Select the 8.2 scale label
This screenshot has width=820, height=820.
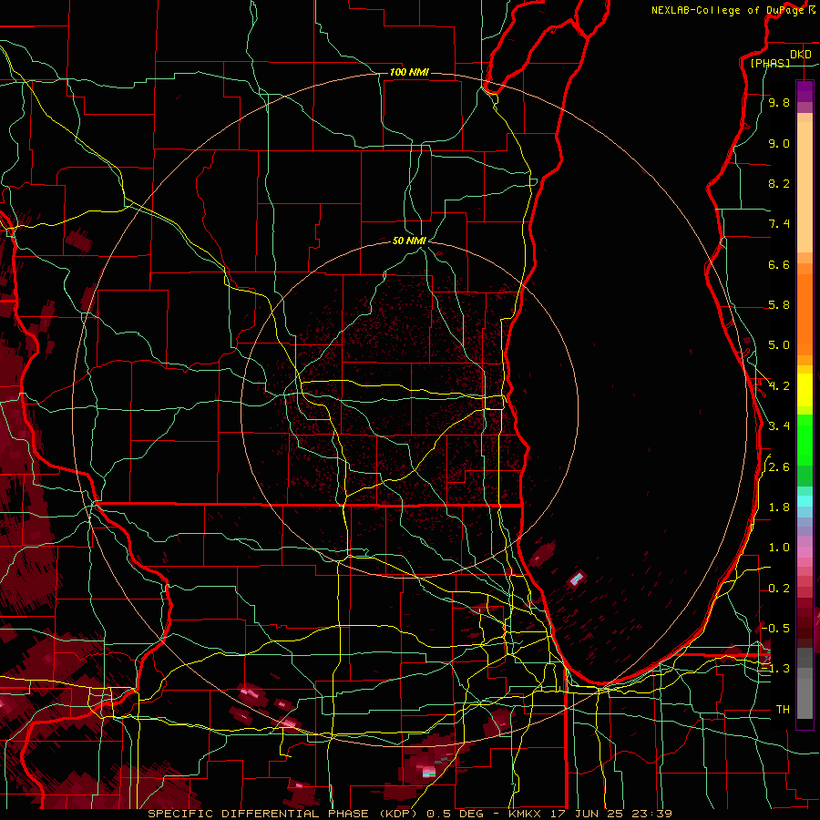pos(779,183)
